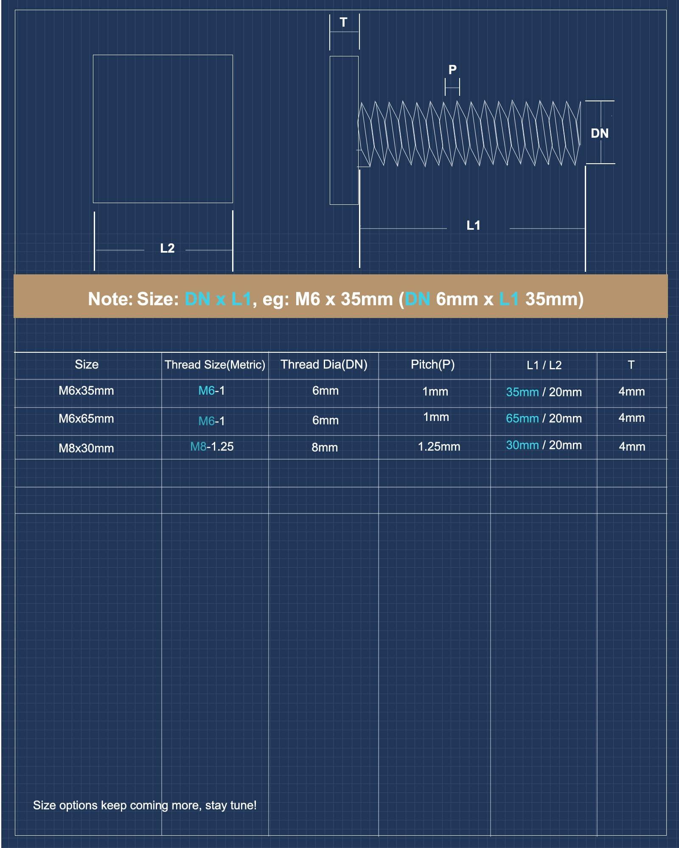Click the threaded bolt shaft drawing

point(469,133)
